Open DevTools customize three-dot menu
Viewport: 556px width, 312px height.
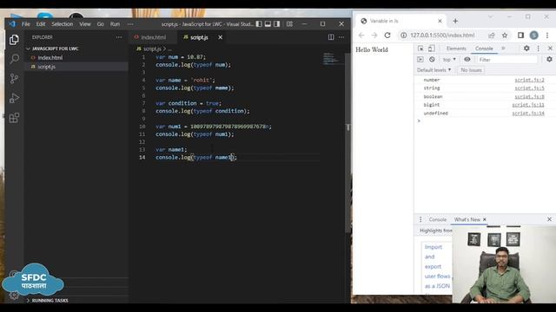(x=539, y=49)
